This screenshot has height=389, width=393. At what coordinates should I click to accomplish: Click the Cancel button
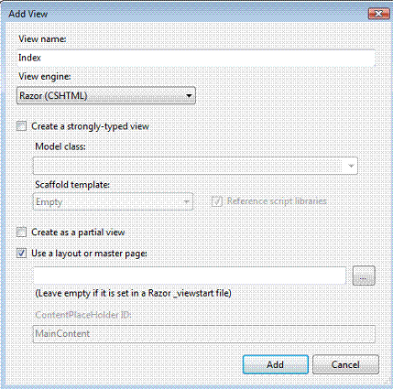(345, 364)
